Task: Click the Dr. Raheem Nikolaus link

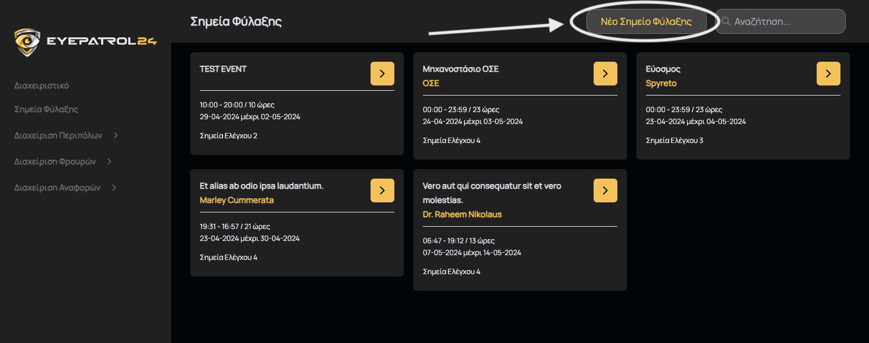Action: [462, 214]
